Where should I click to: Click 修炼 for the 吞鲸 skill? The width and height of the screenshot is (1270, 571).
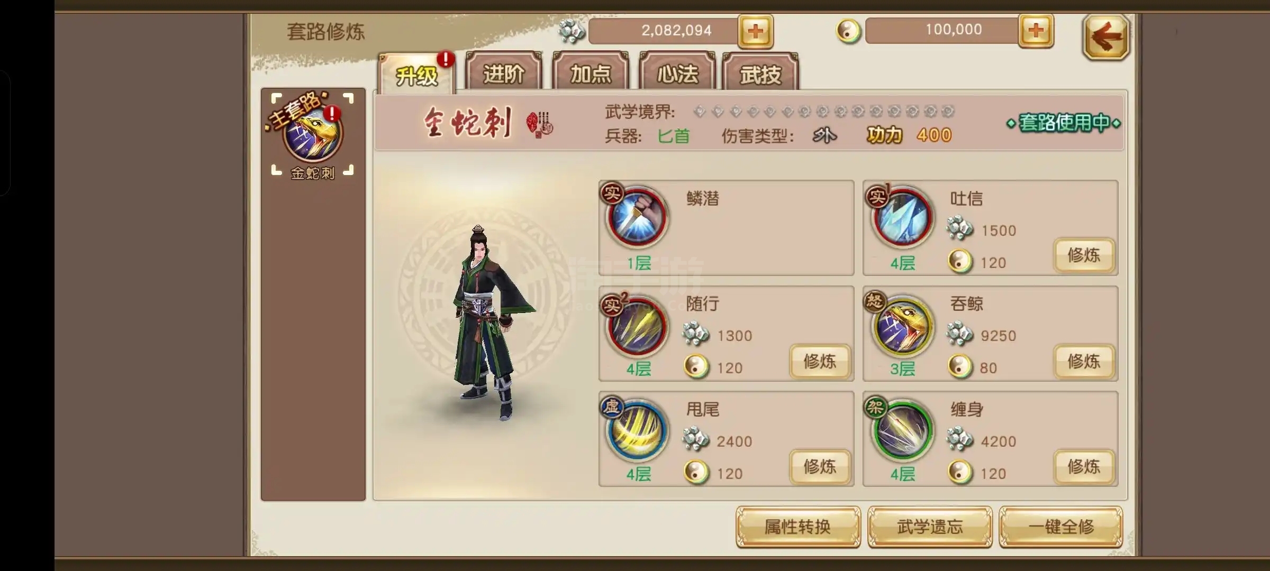[x=1084, y=361]
